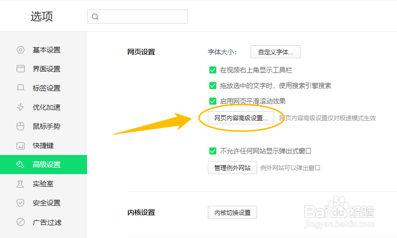
Task: Open 实验室 section
Action: tap(44, 184)
